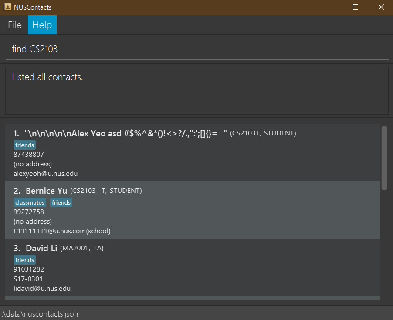Click (CS2103 T, STUDENT) label of Bernice Yu
The width and height of the screenshot is (393, 320).
pos(106,191)
